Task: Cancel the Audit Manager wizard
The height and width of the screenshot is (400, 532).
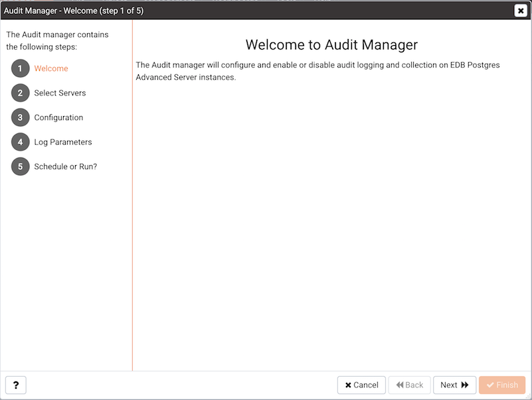Action: [x=361, y=385]
